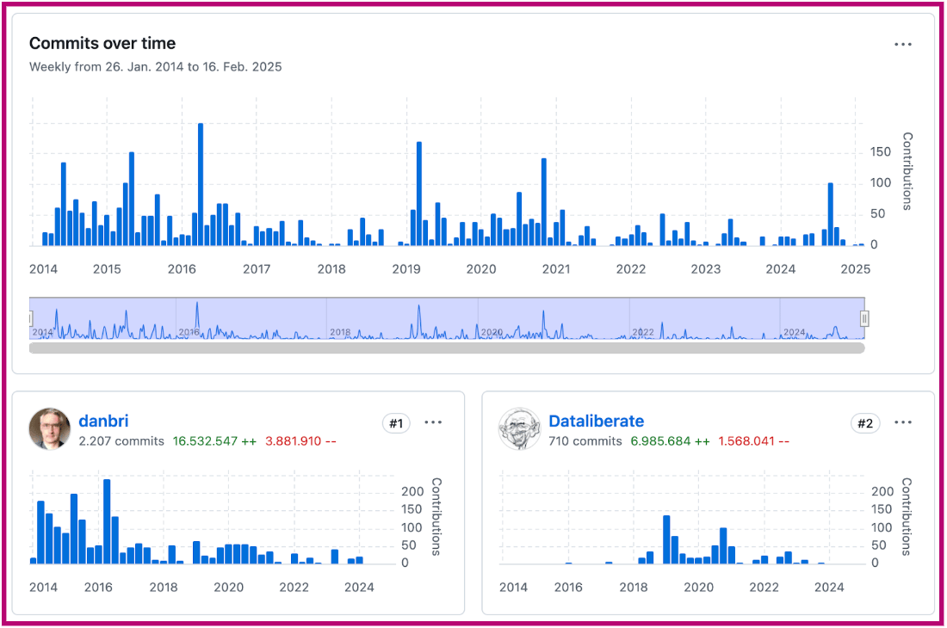Open the Dataliberate profile link
This screenshot has width=947, height=628.
coord(596,421)
